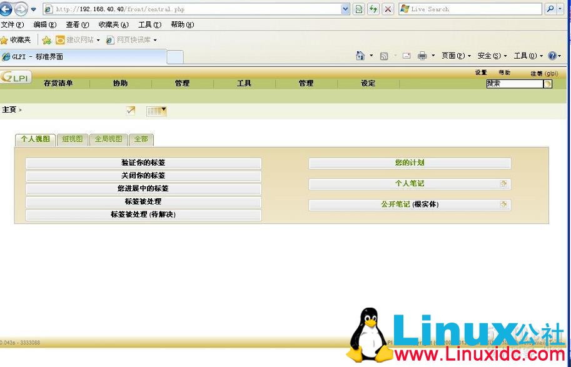Expand the address bar URL dropdown
The width and height of the screenshot is (571, 367).
pos(345,9)
